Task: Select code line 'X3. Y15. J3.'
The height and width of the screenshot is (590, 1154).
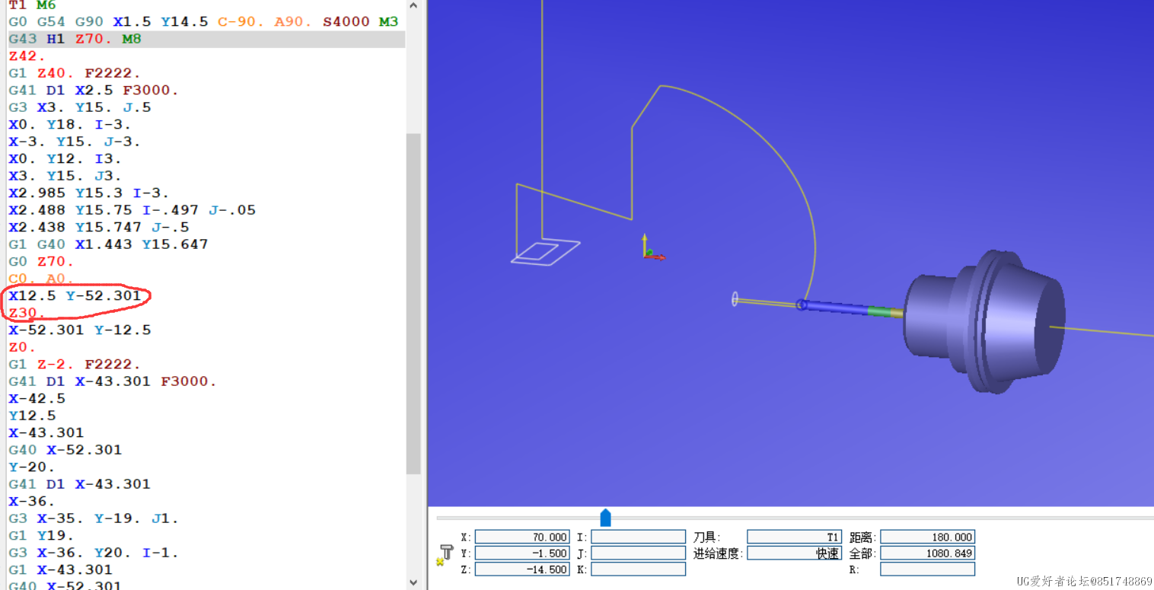Action: click(65, 176)
